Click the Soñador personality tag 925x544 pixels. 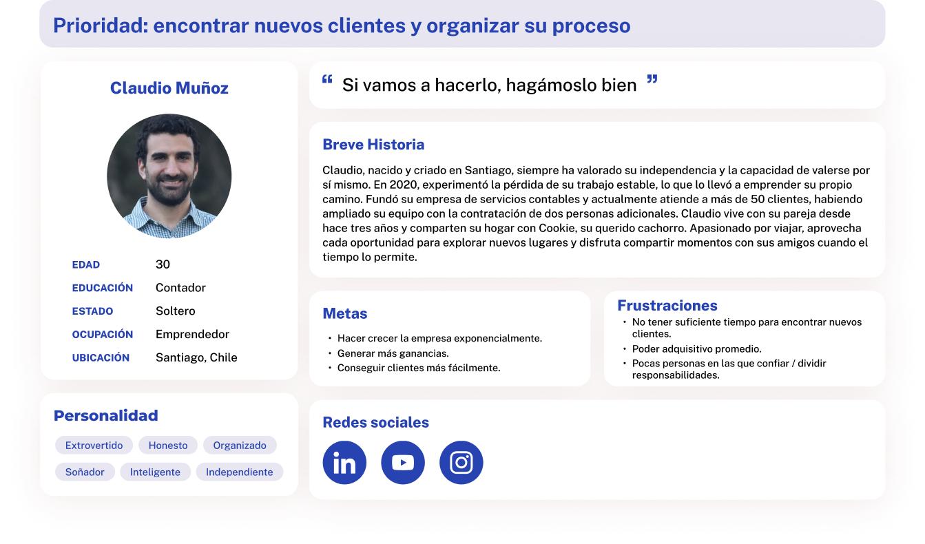[85, 472]
